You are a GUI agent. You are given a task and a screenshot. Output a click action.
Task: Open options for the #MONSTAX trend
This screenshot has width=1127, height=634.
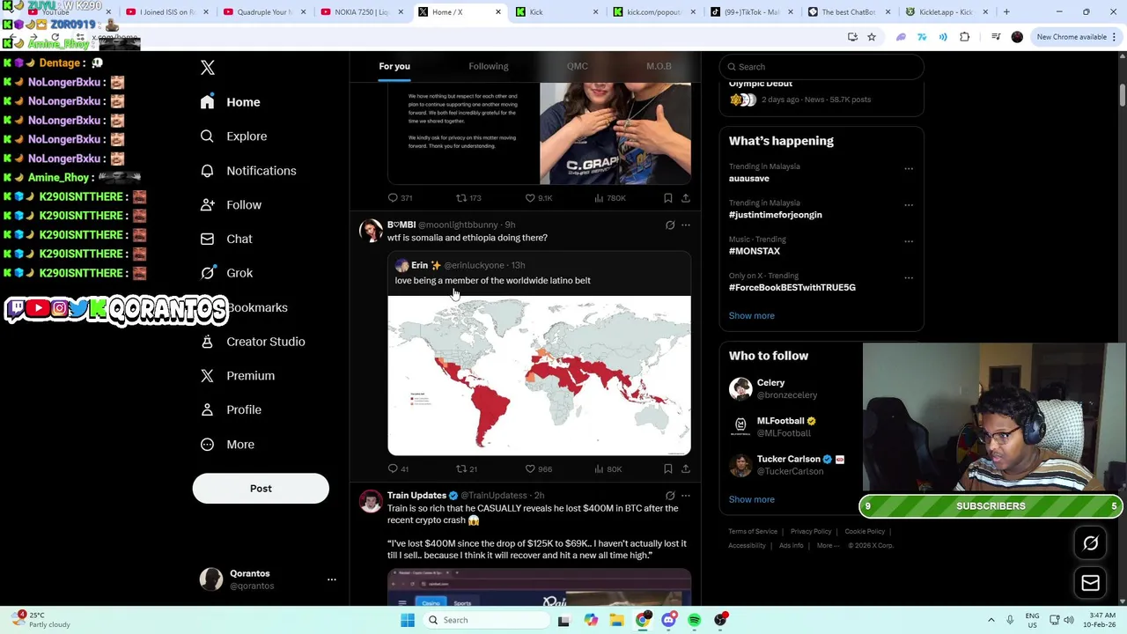909,241
